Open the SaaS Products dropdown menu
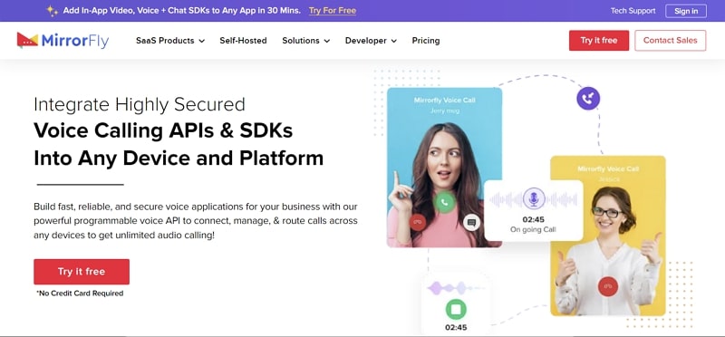This screenshot has height=337, width=725. point(170,41)
